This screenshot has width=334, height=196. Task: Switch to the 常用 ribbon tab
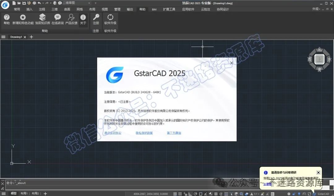click(x=17, y=9)
